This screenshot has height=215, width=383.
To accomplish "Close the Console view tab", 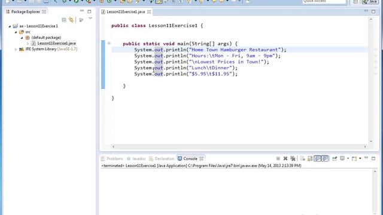I will [x=201, y=159].
